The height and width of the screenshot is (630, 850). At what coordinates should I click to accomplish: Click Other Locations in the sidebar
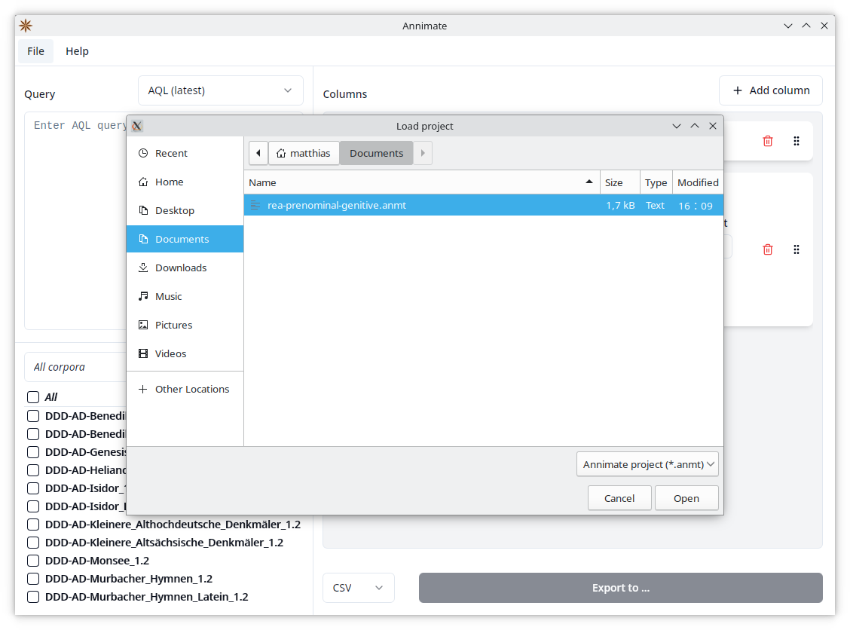click(x=185, y=390)
